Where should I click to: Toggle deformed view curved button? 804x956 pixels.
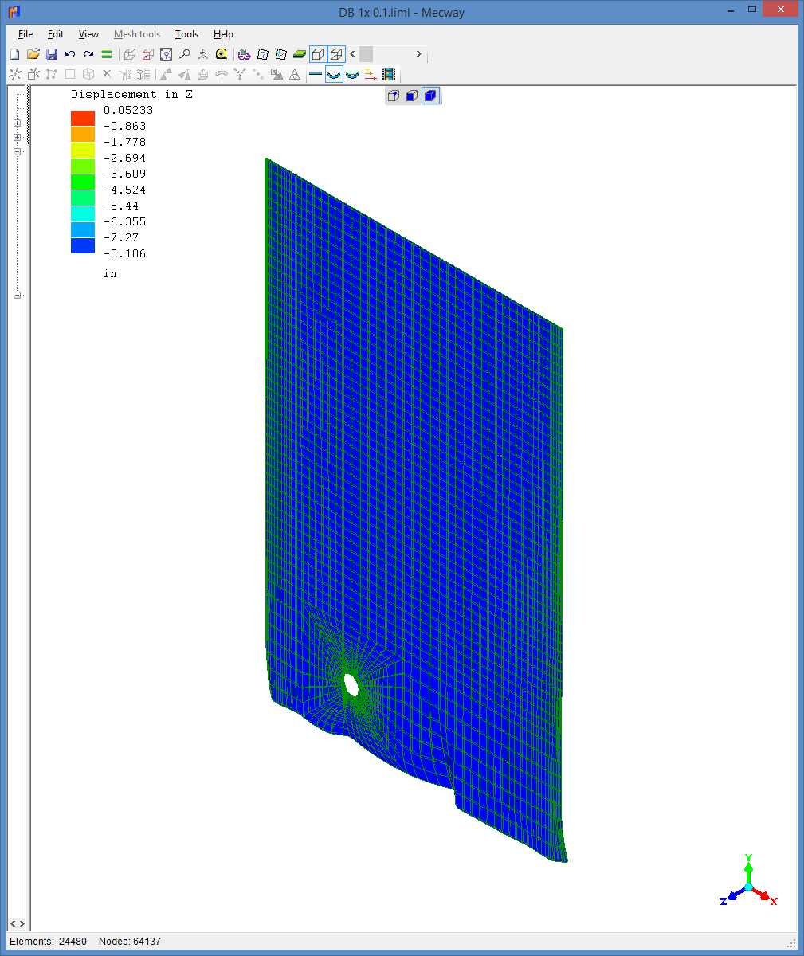[x=334, y=74]
